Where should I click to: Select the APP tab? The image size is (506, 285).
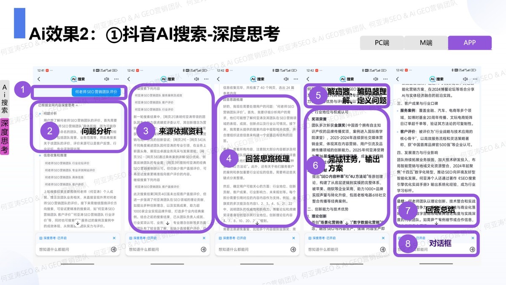(470, 43)
